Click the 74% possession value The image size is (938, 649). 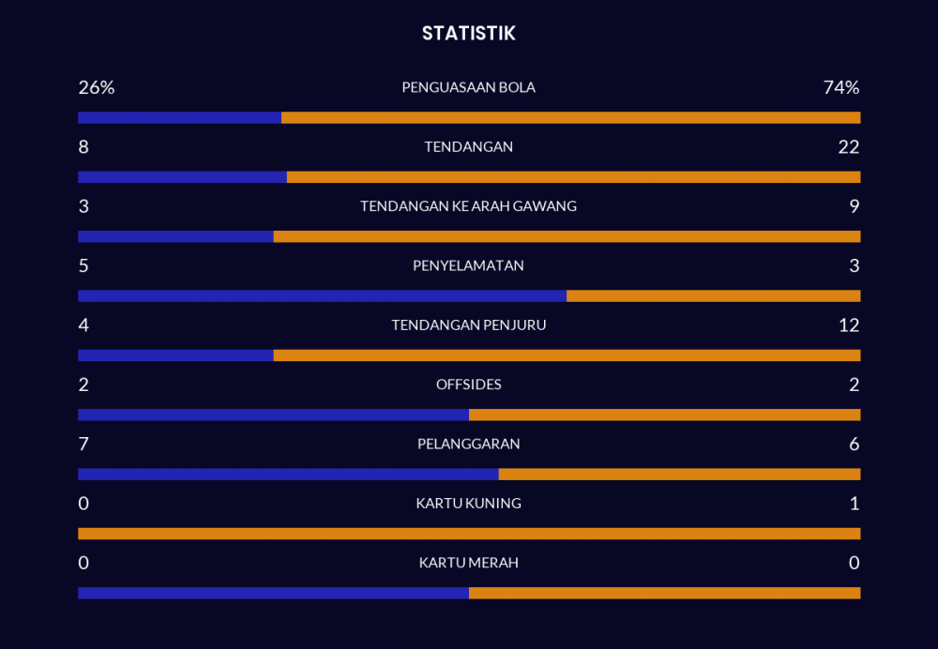tap(840, 87)
